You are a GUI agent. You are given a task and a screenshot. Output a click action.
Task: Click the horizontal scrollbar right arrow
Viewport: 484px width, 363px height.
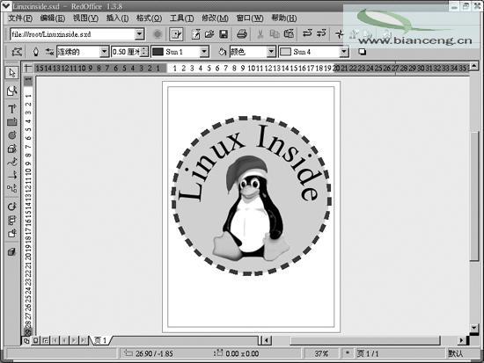click(461, 340)
